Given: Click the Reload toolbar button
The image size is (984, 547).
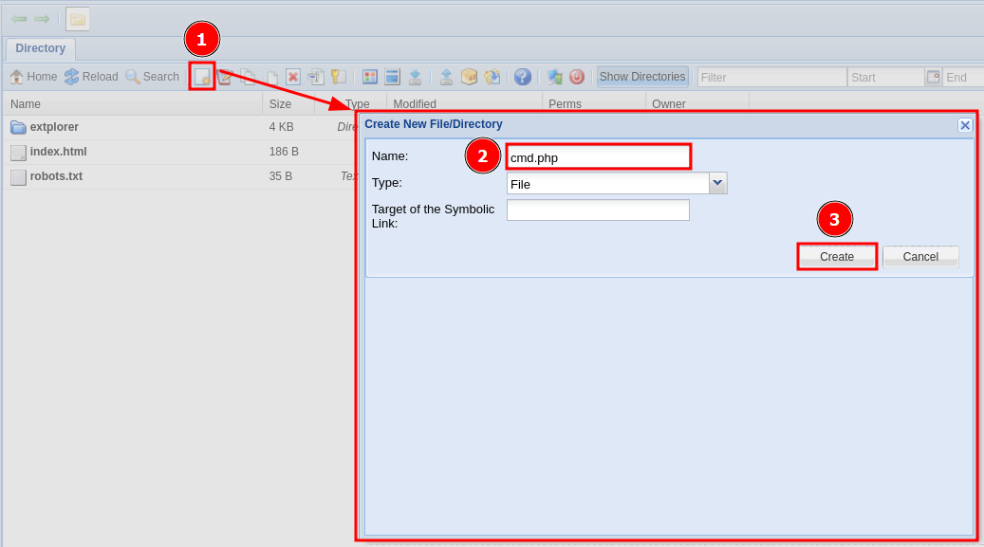Looking at the screenshot, I should [91, 77].
